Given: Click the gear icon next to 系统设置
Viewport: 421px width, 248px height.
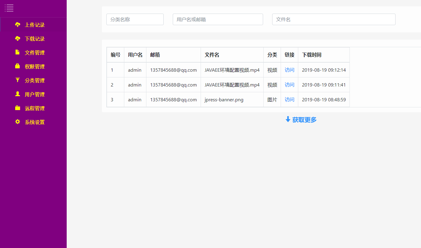Looking at the screenshot, I should coord(18,122).
